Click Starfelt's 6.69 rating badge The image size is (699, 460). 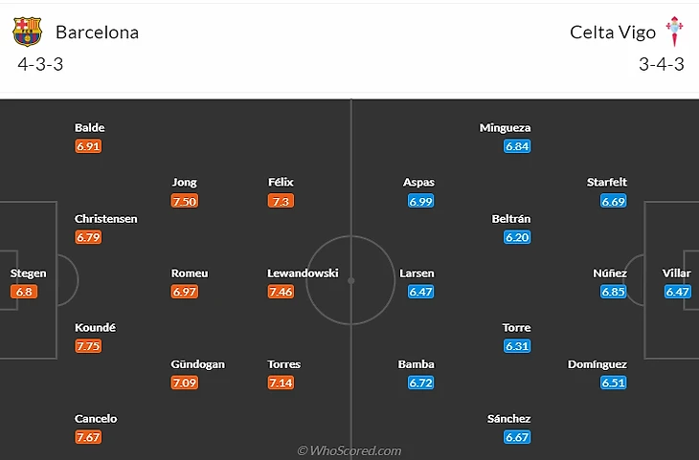[x=613, y=201]
